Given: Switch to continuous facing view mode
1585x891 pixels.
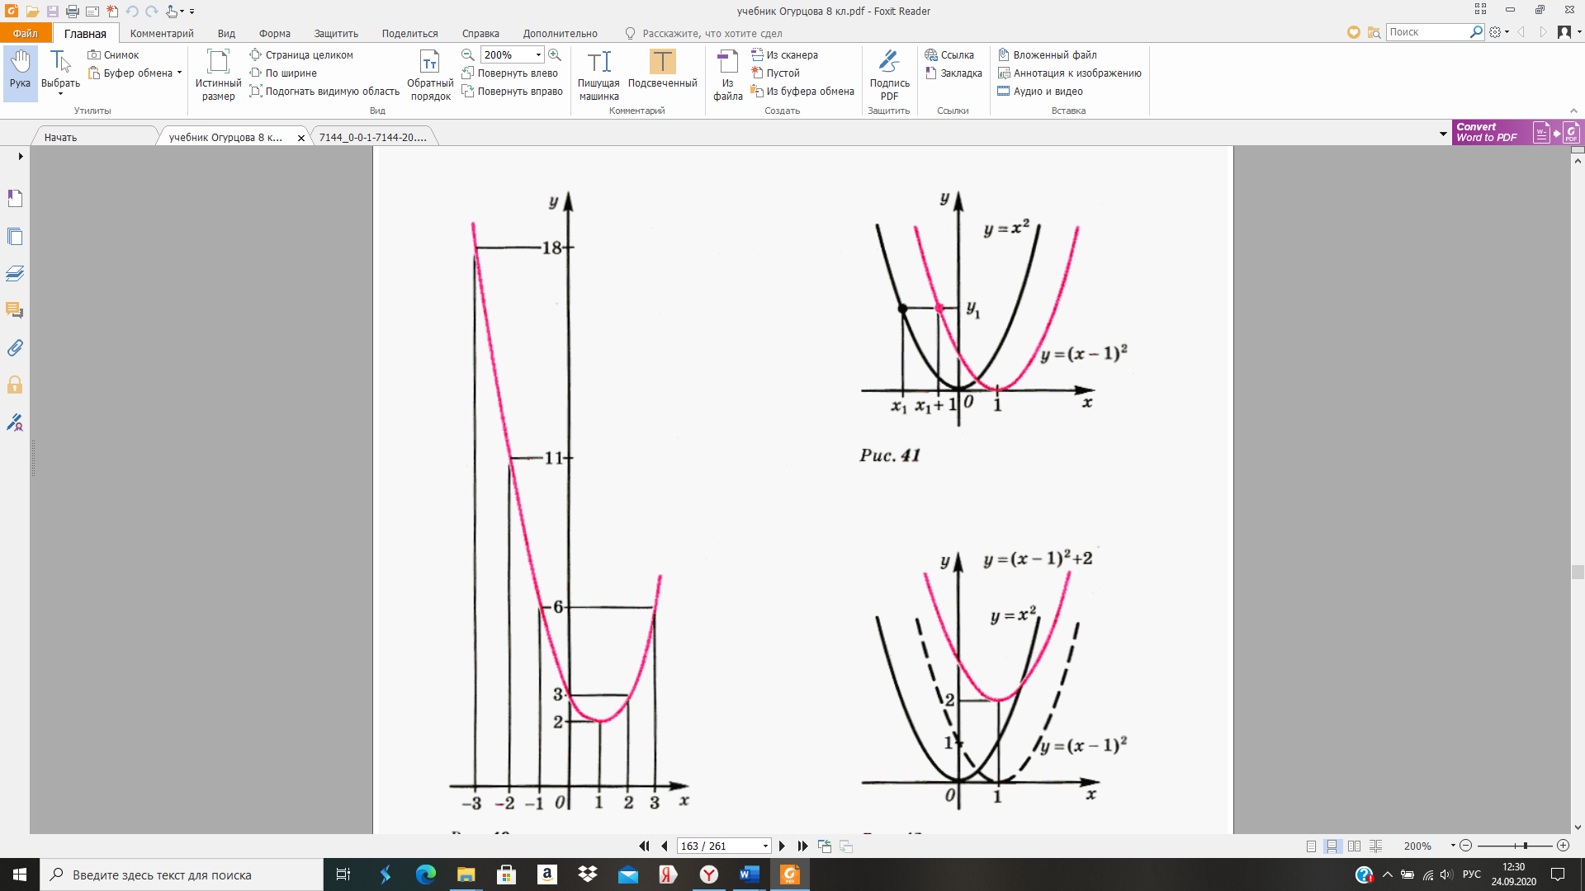Looking at the screenshot, I should coord(1375,846).
